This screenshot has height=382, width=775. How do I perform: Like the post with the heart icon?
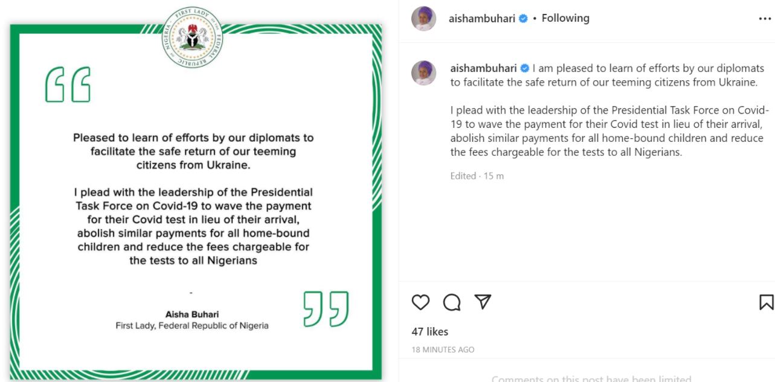coord(420,302)
